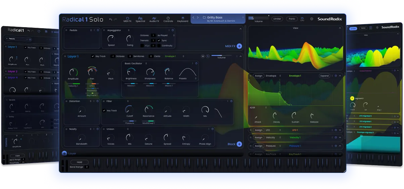The height and width of the screenshot is (189, 404).
Task: Click the filter curve shape icon
Action: coord(218,113)
